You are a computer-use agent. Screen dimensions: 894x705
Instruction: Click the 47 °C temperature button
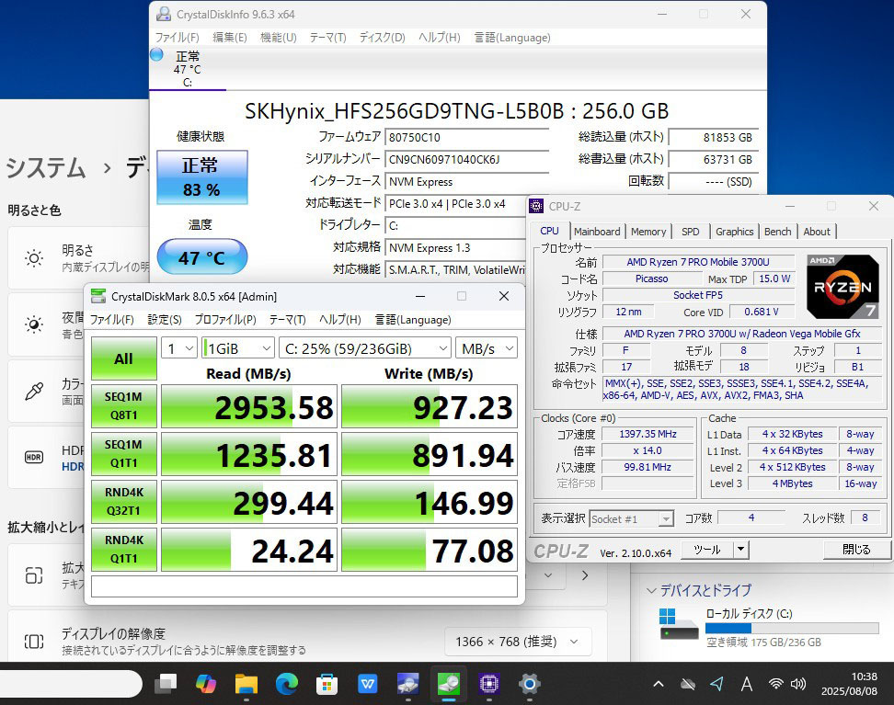coord(201,257)
